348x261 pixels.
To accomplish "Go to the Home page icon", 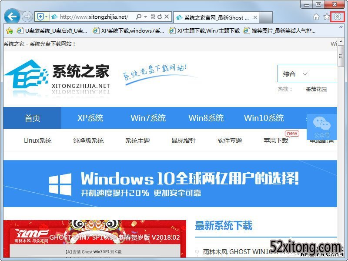I will (x=316, y=17).
